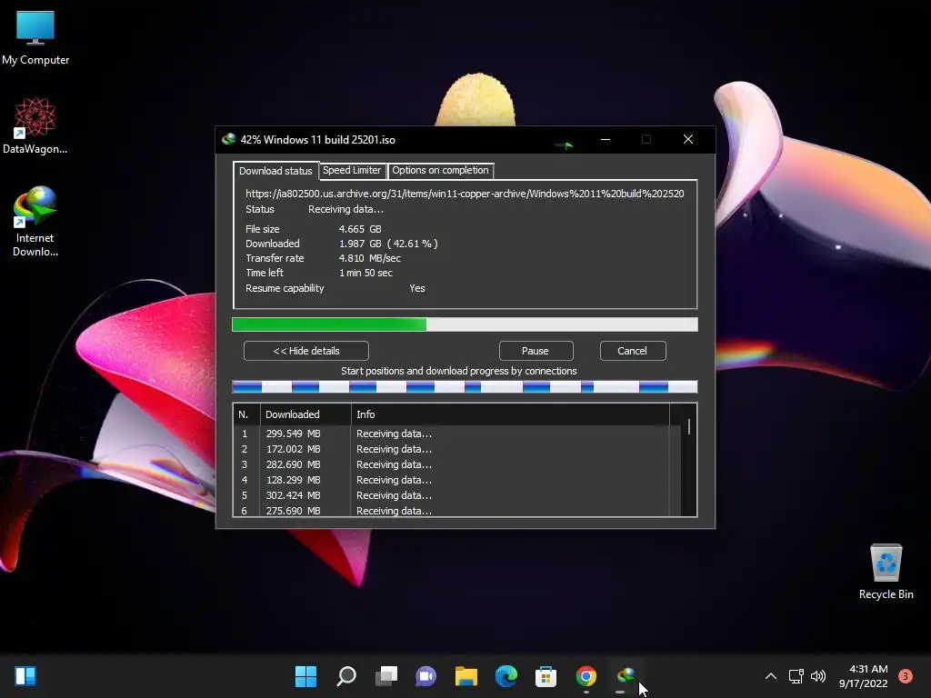Switch to Download status tab

[275, 171]
